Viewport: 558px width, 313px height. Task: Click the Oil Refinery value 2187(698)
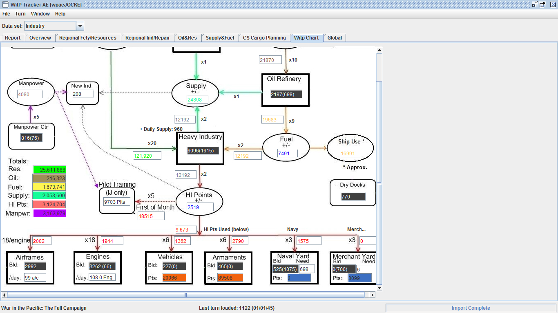click(286, 94)
